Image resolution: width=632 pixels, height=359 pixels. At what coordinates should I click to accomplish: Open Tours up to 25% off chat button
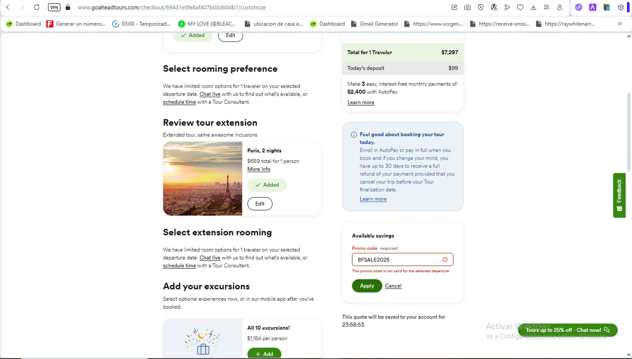(x=568, y=330)
